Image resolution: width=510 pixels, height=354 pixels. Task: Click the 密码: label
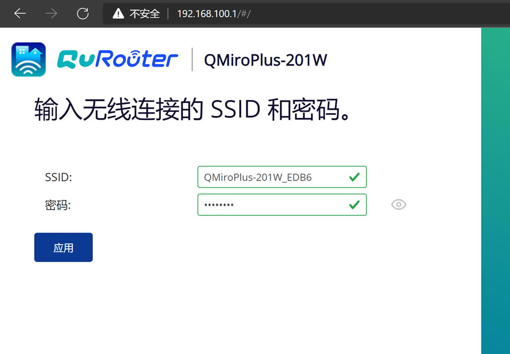point(58,205)
